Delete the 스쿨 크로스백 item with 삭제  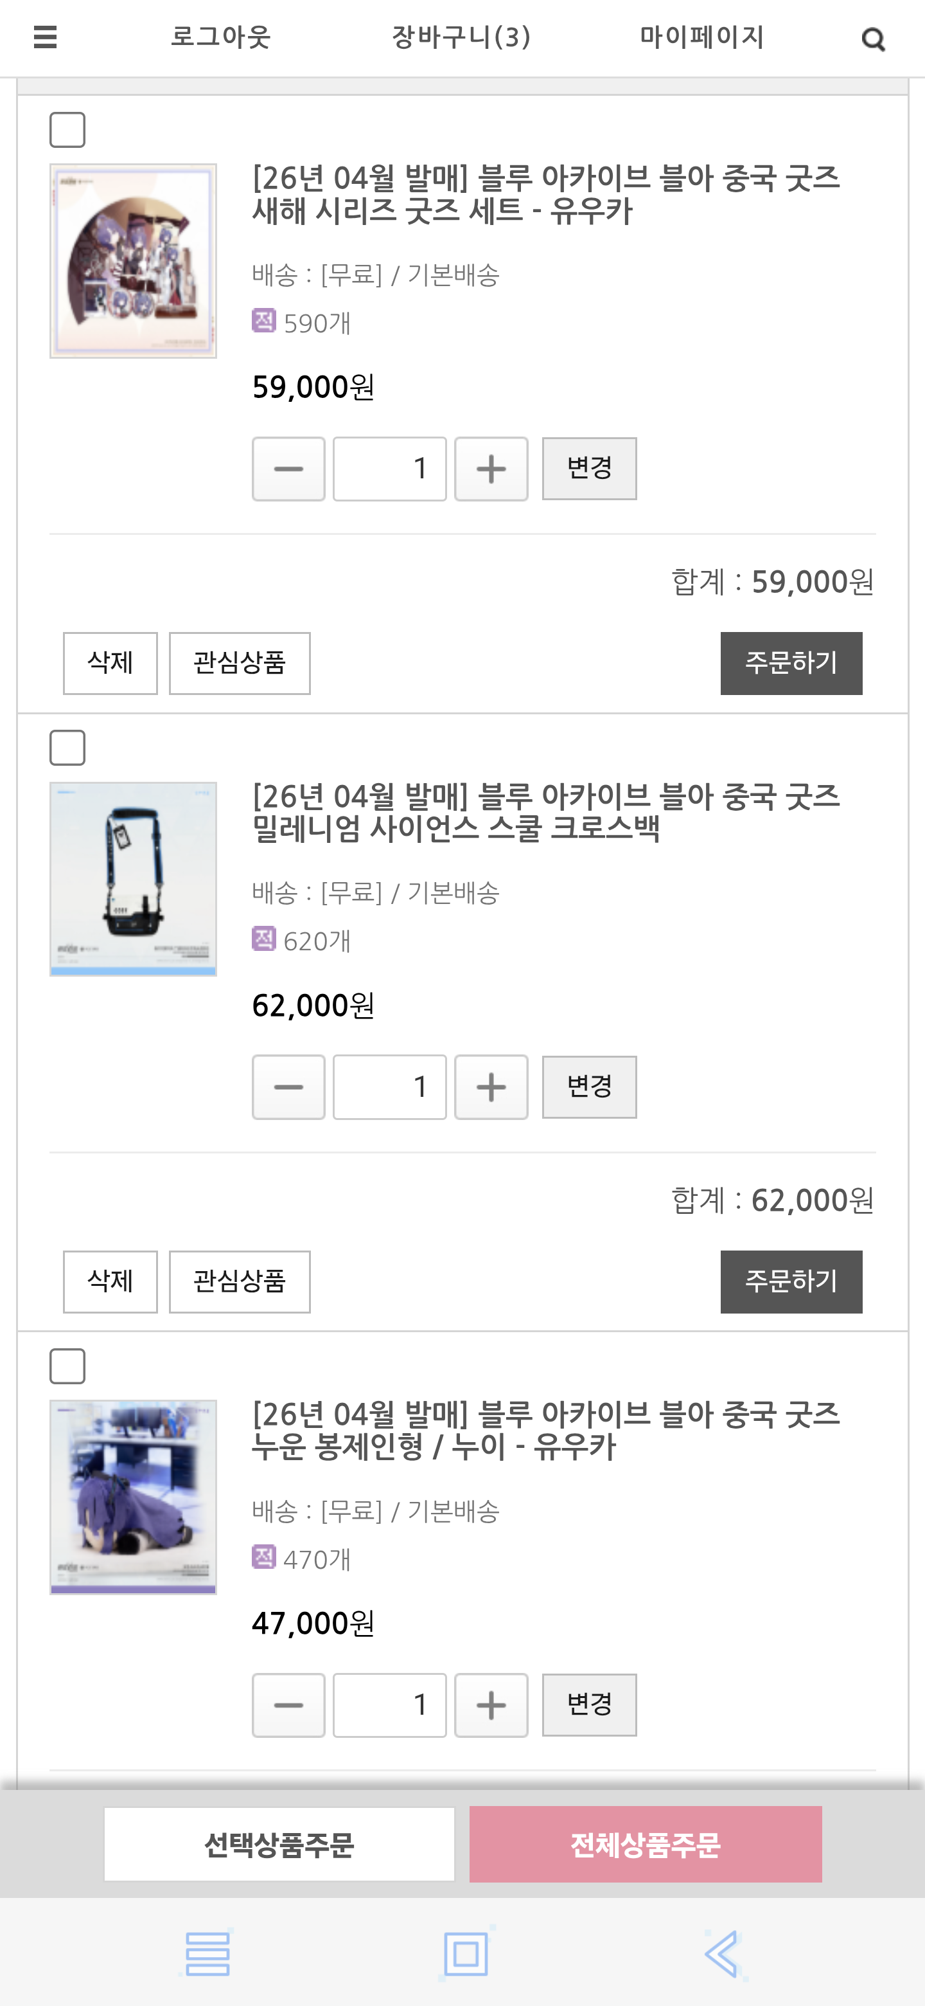click(x=110, y=1282)
